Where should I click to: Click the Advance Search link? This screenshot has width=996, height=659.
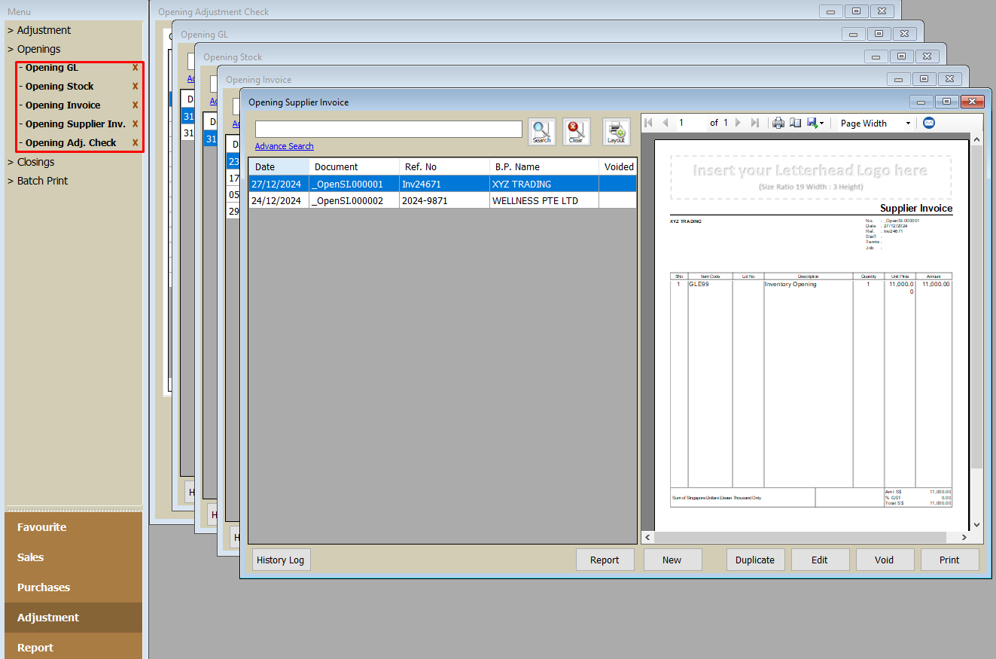(284, 146)
